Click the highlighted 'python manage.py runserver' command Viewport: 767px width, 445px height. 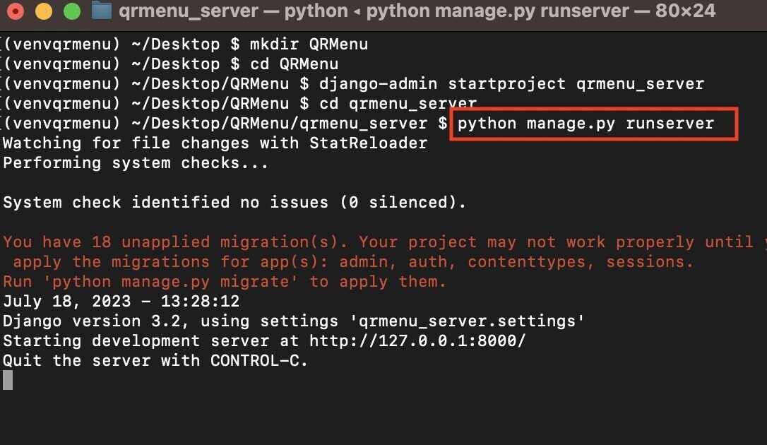586,123
